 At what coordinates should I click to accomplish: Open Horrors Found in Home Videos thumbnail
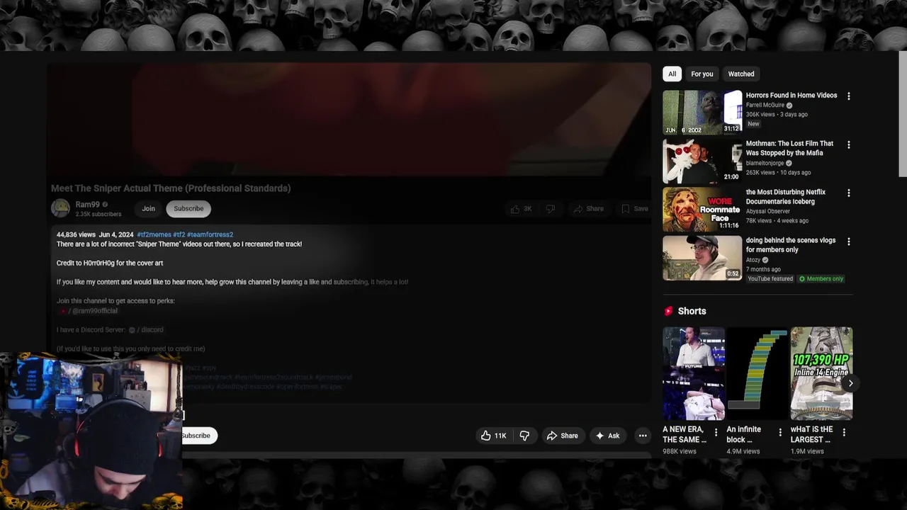(x=702, y=113)
